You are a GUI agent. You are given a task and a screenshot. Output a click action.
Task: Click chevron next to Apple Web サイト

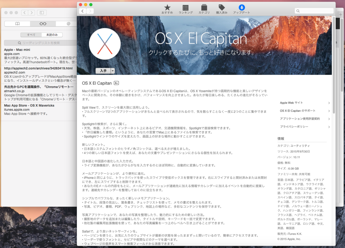[x=329, y=103]
